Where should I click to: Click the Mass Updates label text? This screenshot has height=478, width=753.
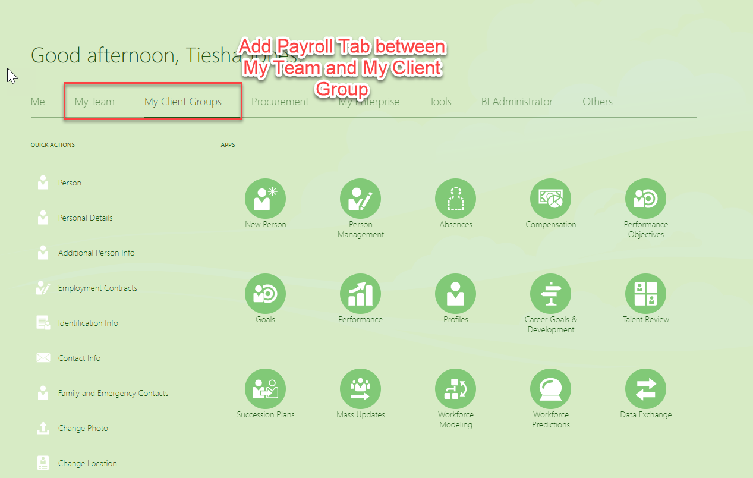pos(360,415)
